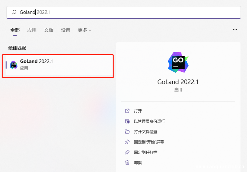The width and height of the screenshot is (247, 172).
Task: Select the 设置 tab
Action: pyautogui.click(x=66, y=30)
